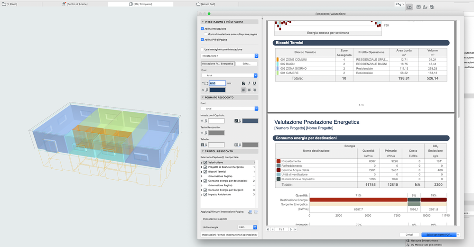Click Chiudi button
Image resolution: width=474 pixels, height=247 pixels.
tap(409, 235)
